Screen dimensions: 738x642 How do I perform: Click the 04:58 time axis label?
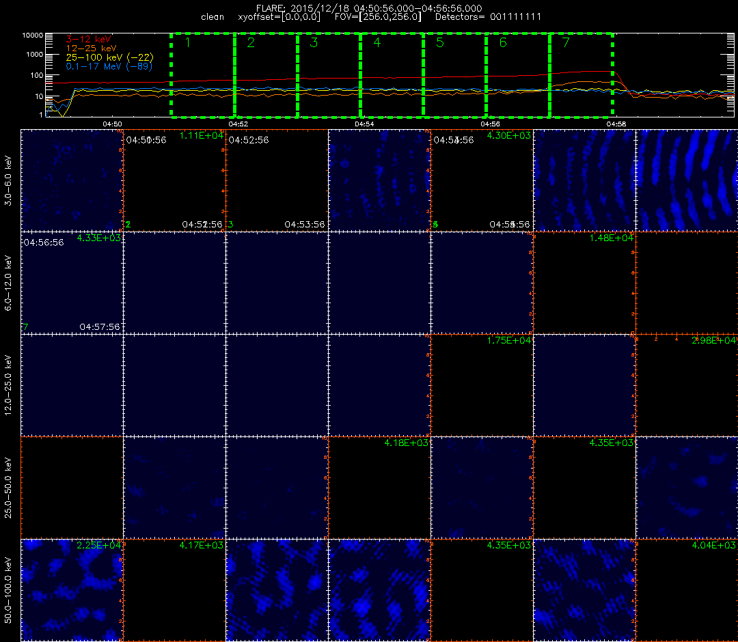tap(616, 124)
